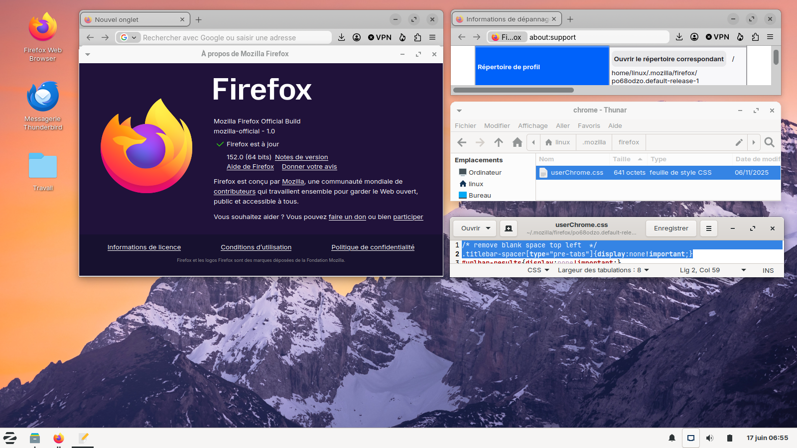
Task: Click the VPN button in about:support window
Action: click(717, 37)
